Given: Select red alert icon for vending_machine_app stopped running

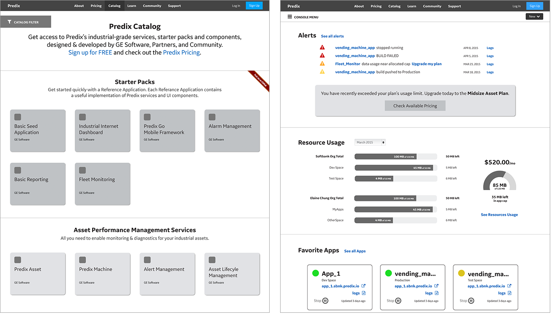Looking at the screenshot, I should (322, 48).
